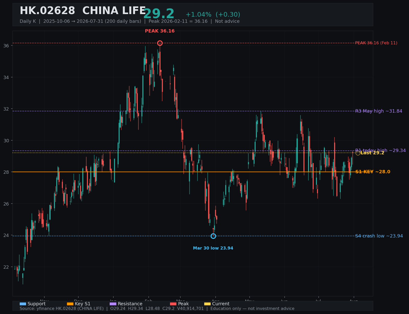Click the y-axis tick label 36
This screenshot has height=314, width=409.
[x=6, y=46]
